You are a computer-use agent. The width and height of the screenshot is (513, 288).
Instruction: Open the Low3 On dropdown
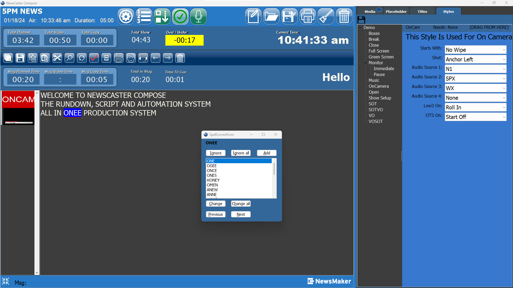(x=476, y=107)
